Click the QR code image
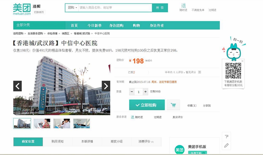The width and height of the screenshot is (263, 155). click(233, 70)
